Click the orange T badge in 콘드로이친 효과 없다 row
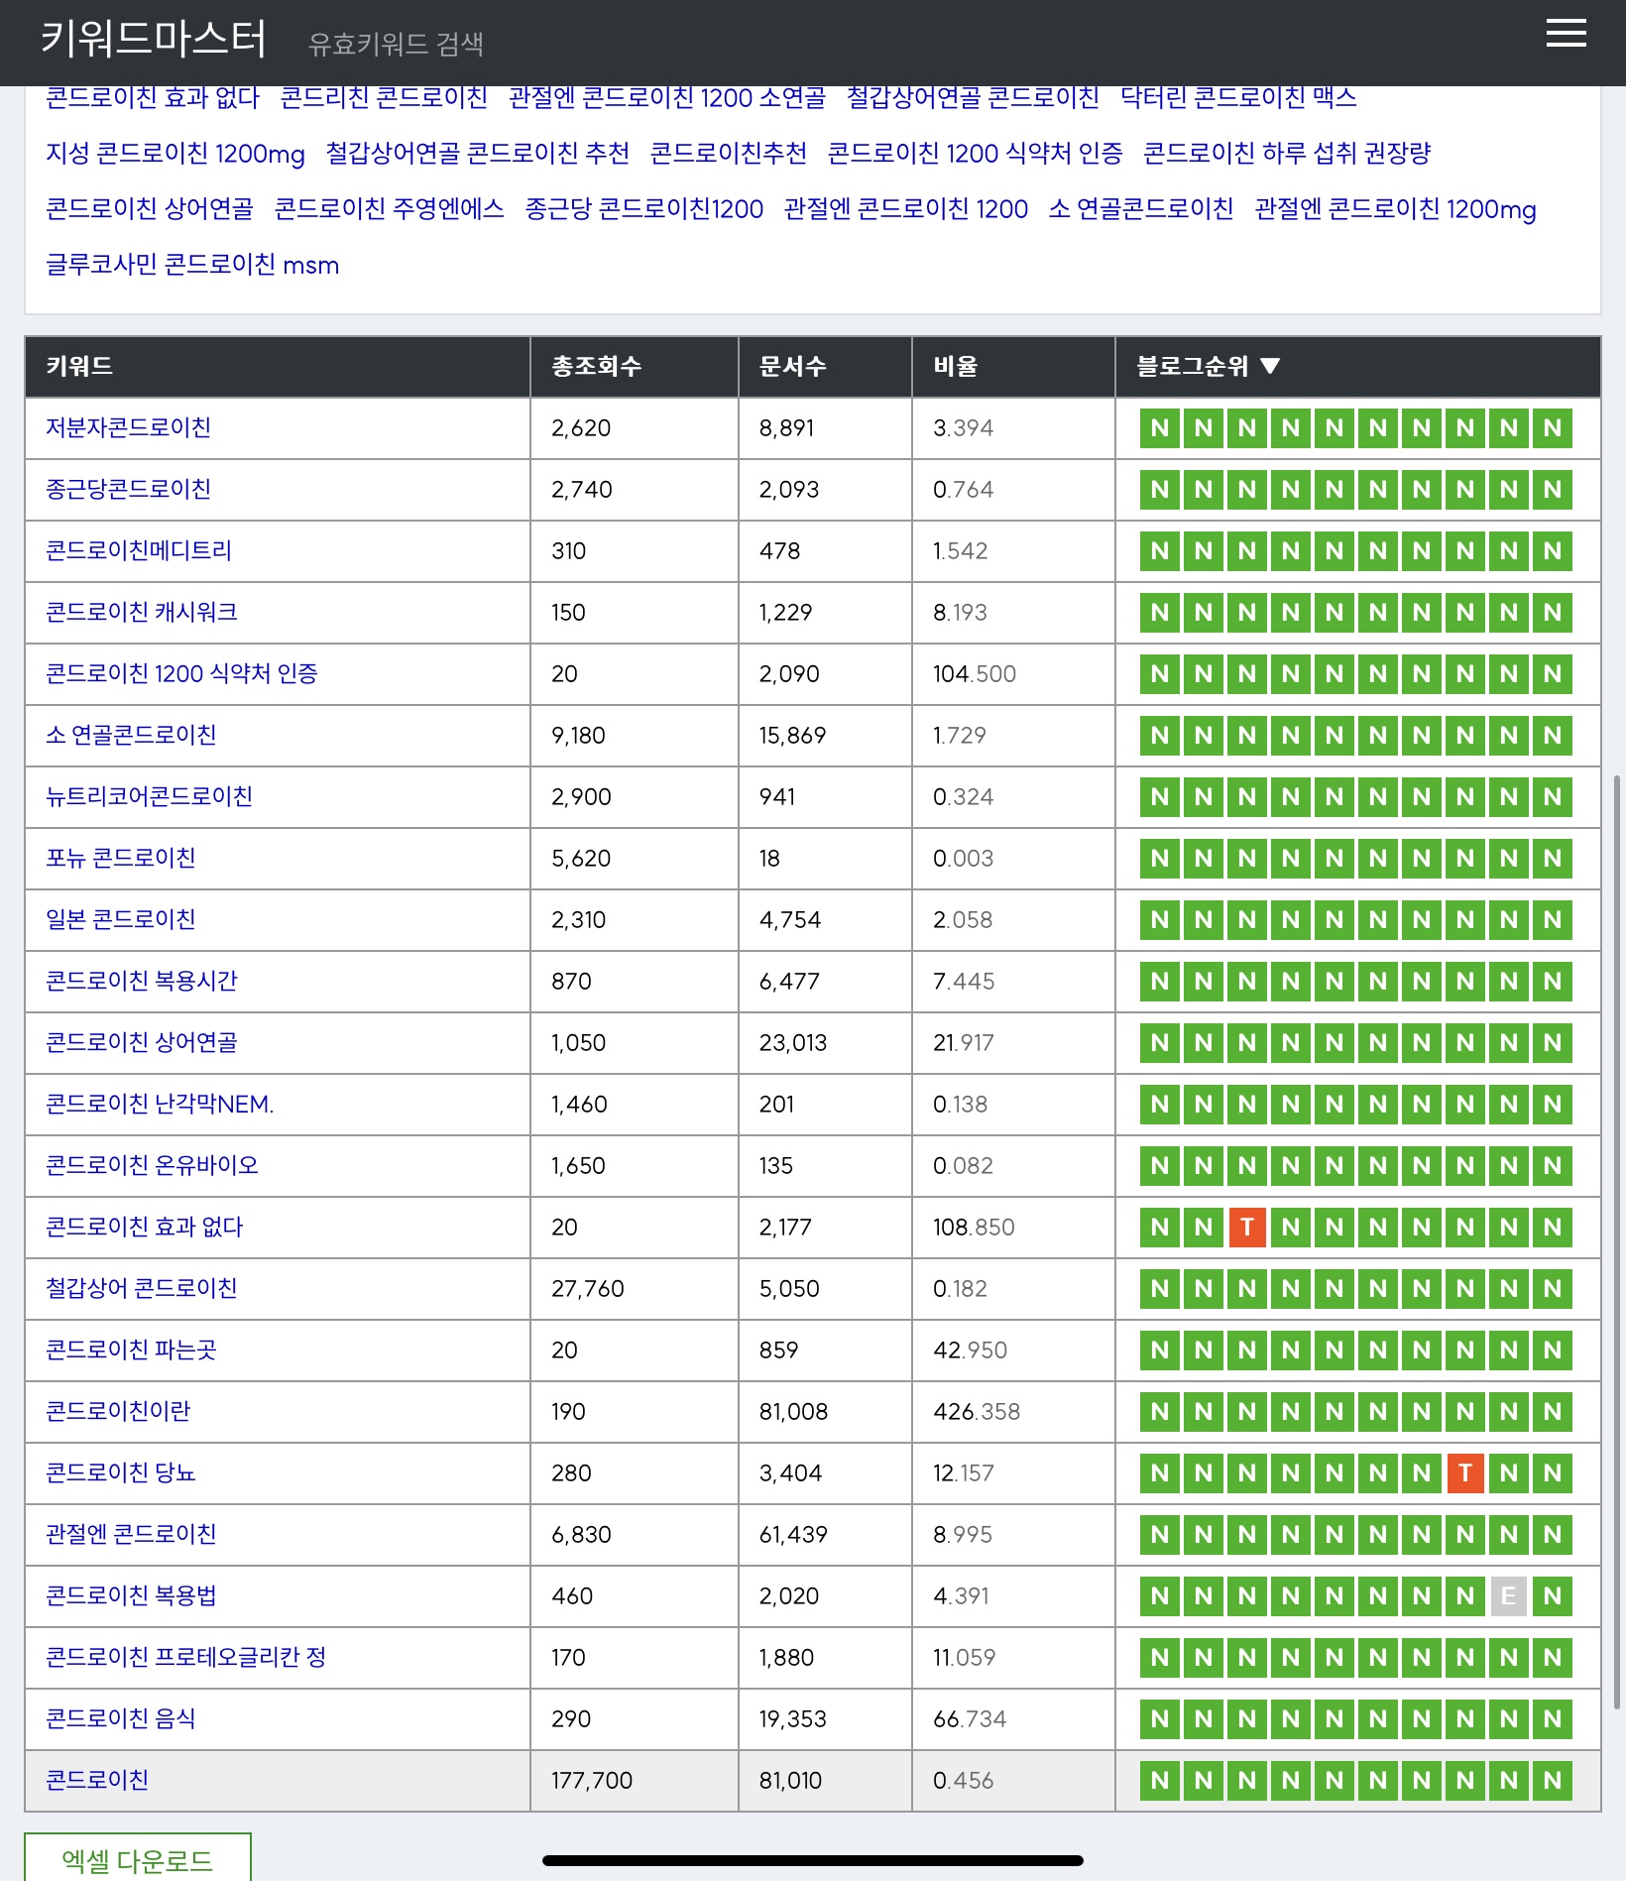Viewport: 1626px width, 1881px height. click(1247, 1228)
